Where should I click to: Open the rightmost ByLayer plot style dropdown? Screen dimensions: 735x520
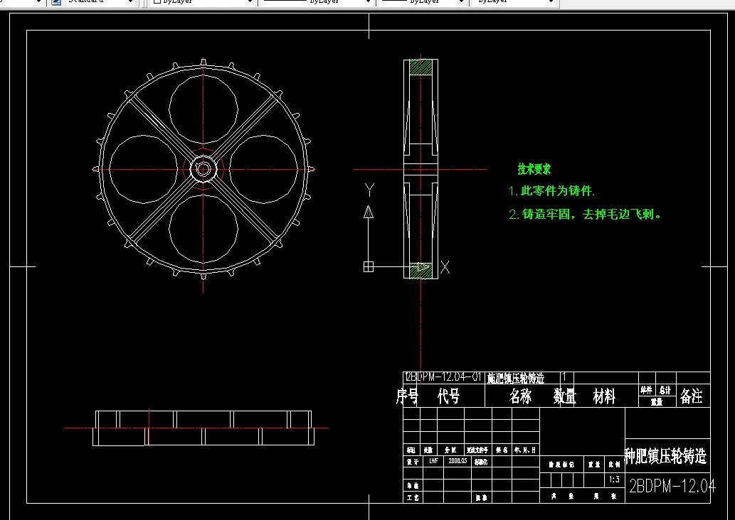pos(514,2)
